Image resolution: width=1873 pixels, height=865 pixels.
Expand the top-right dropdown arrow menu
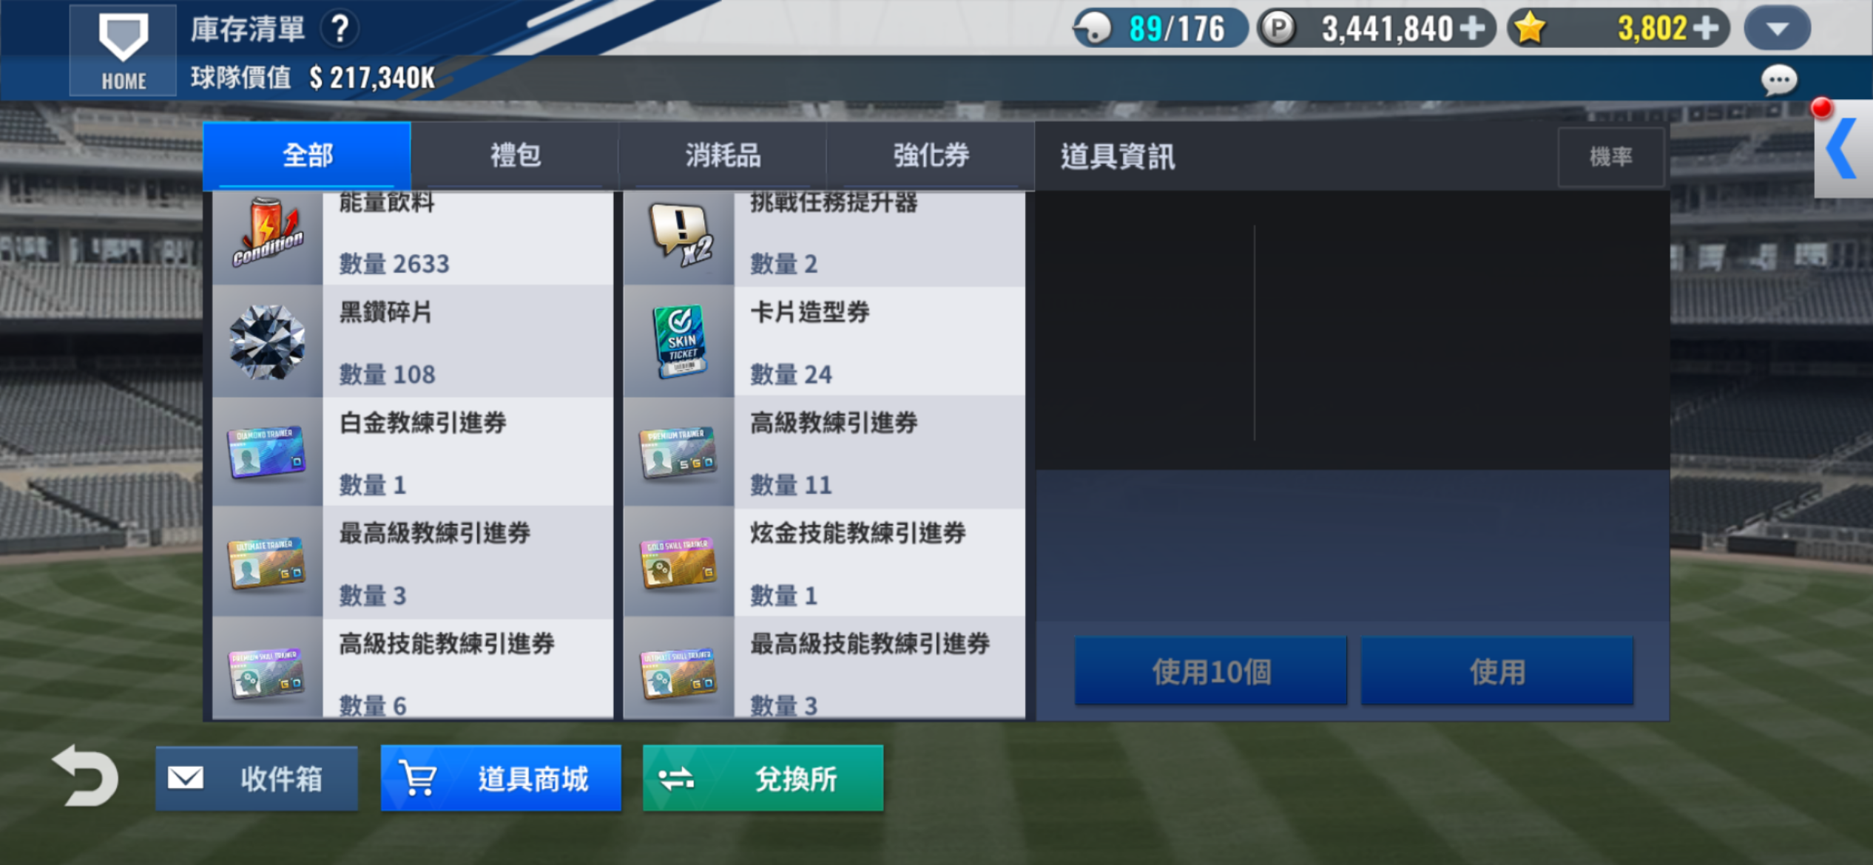point(1777,29)
